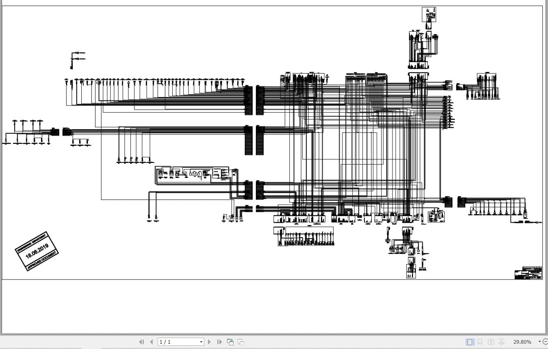Click the previous view icon
This screenshot has height=349, width=548.
[x=230, y=342]
